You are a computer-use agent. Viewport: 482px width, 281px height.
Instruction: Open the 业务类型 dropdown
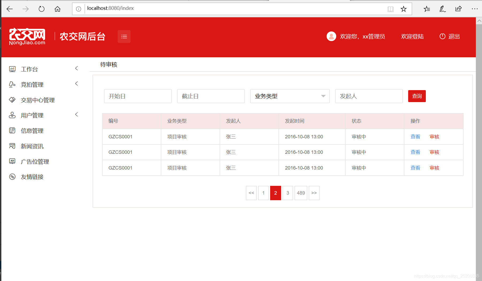point(290,96)
